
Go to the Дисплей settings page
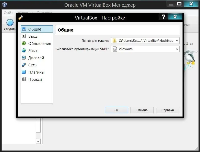pyautogui.click(x=37, y=58)
